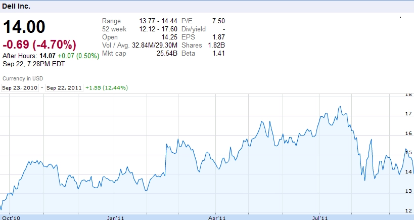Click the 52 week label

(x=114, y=29)
